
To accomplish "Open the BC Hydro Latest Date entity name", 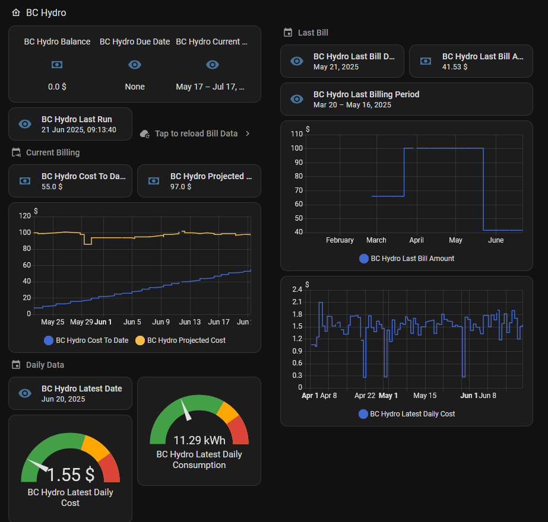I will 82,389.
